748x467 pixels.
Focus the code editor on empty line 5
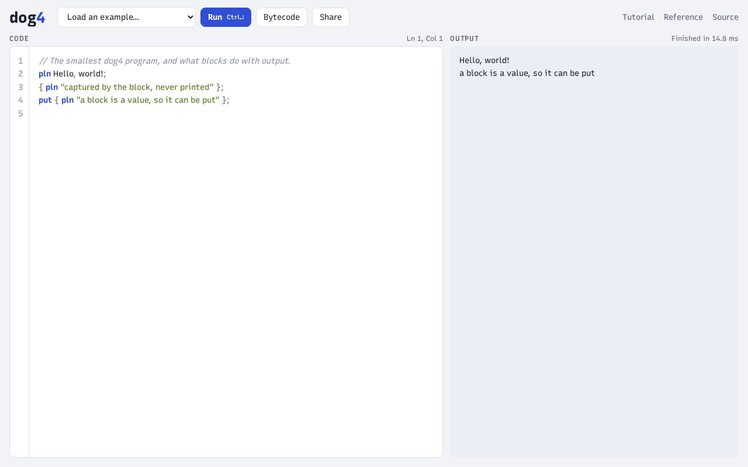click(x=236, y=113)
